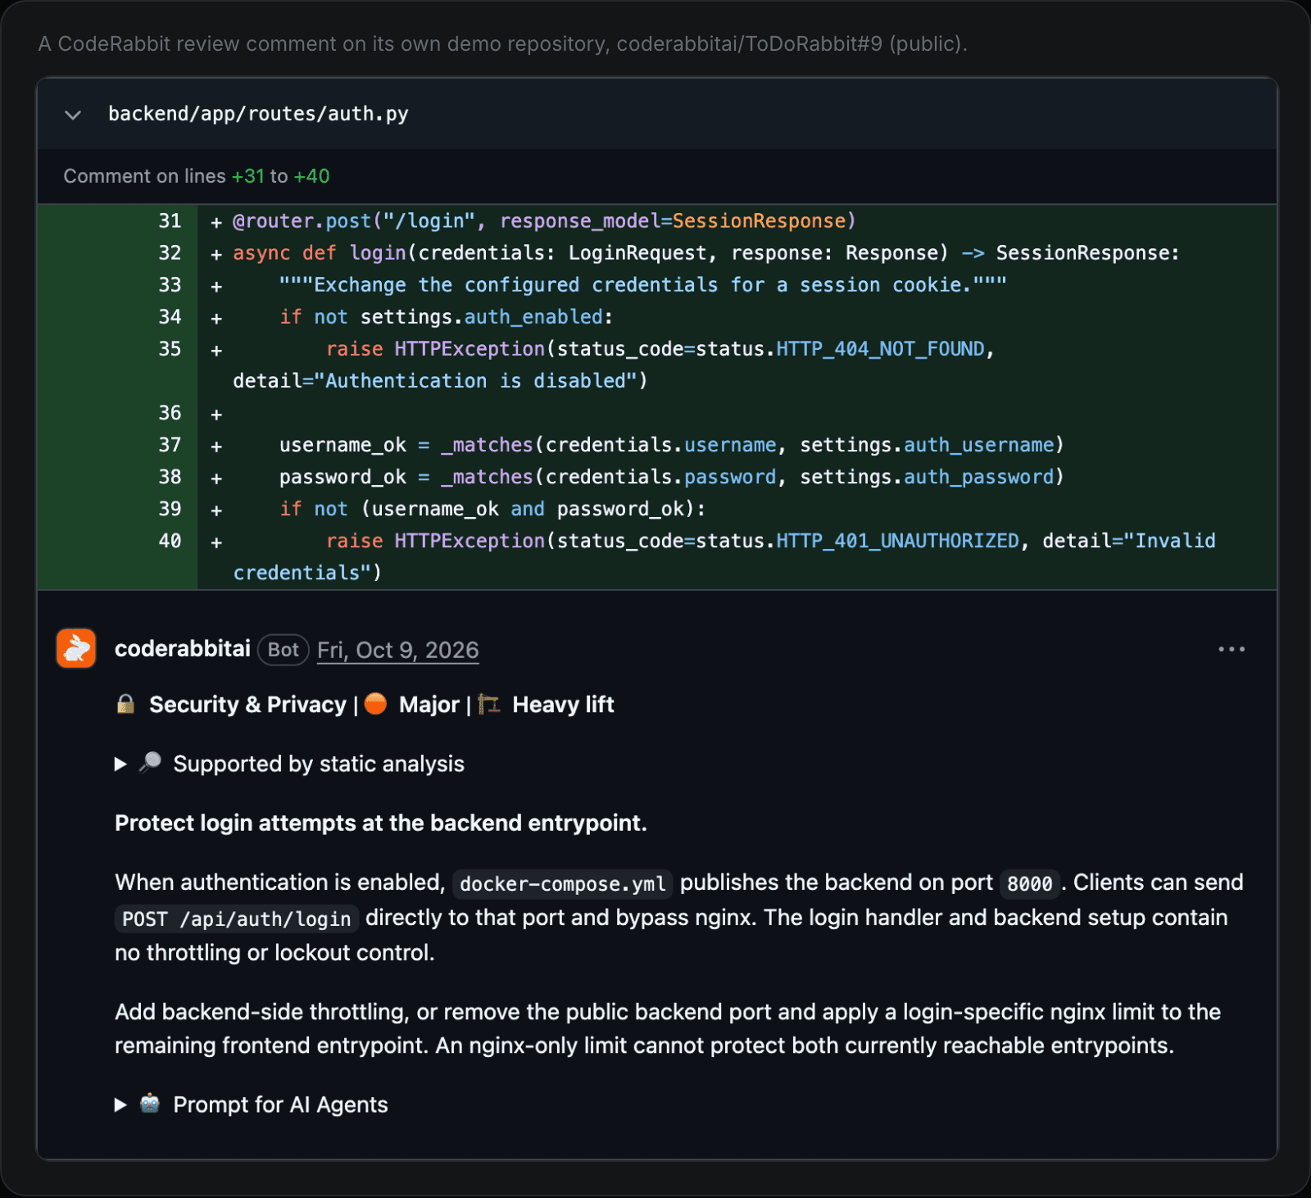
Task: Select line number 35 in diff
Action: (170, 348)
